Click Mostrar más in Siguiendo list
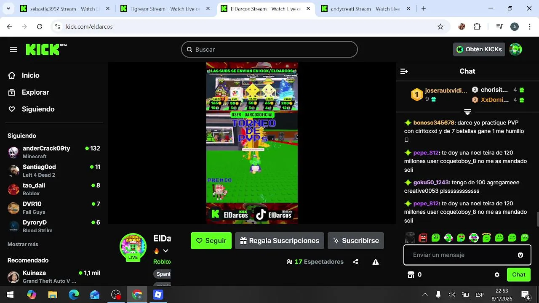539x303 pixels. tap(23, 244)
